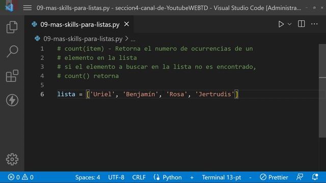Screen dimensions: 326x183
Task: Click the breadcrumb file name 09-mas-skills-para-listas.py
Action: tap(83, 39)
